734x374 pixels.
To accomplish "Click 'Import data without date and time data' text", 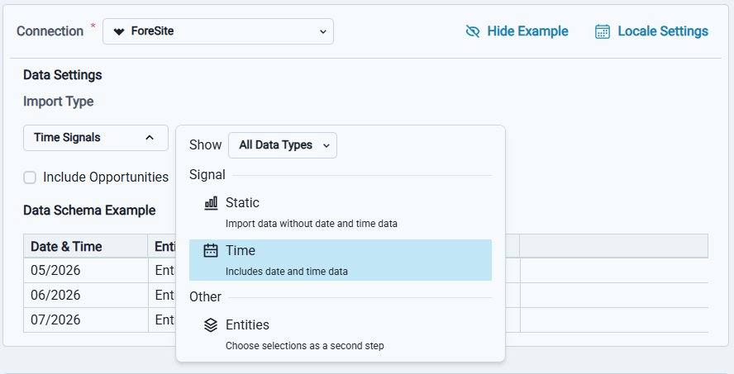I will tap(312, 224).
